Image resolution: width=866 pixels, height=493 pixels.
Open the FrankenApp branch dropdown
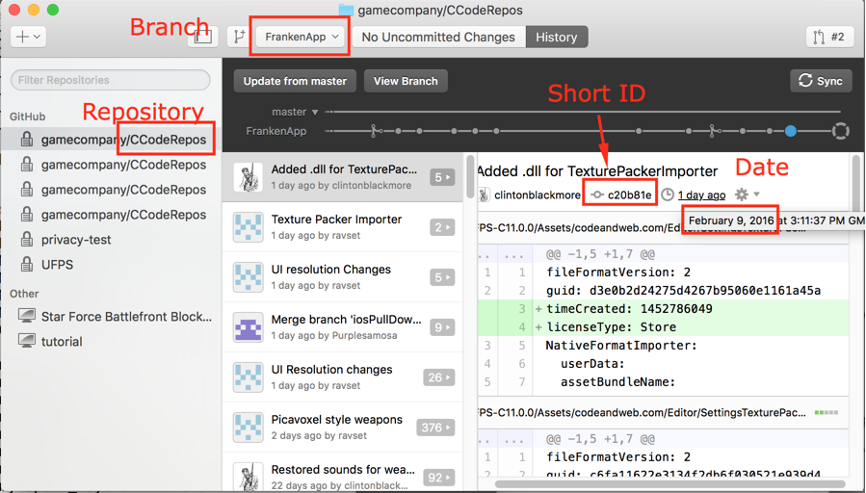301,37
